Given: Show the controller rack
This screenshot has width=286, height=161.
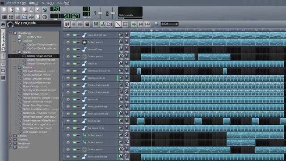Looking at the screenshot, I should 45,17.
